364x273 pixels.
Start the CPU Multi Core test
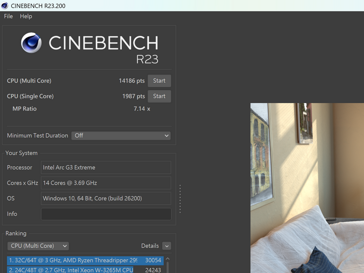pyautogui.click(x=159, y=81)
